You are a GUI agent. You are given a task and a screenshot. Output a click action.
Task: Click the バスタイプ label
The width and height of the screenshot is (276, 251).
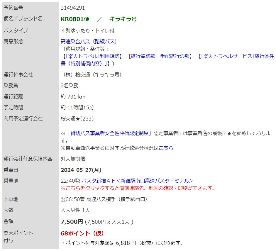[16, 30]
